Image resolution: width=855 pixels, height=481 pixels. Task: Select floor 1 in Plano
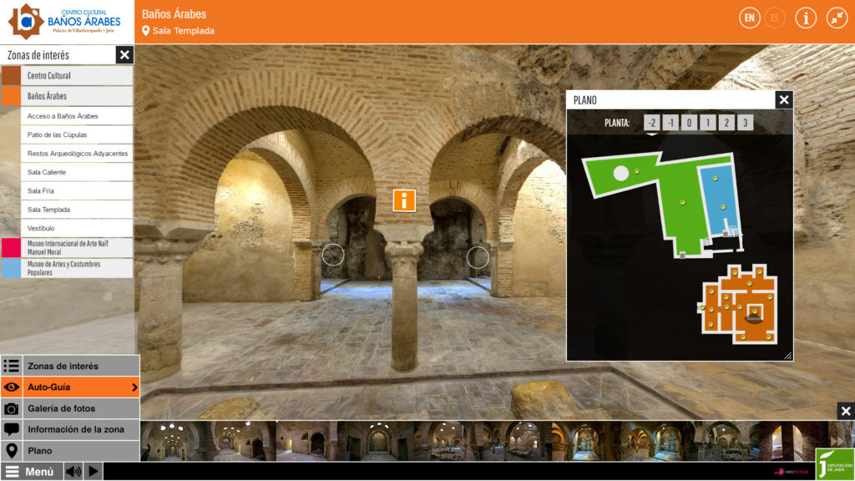(x=708, y=123)
